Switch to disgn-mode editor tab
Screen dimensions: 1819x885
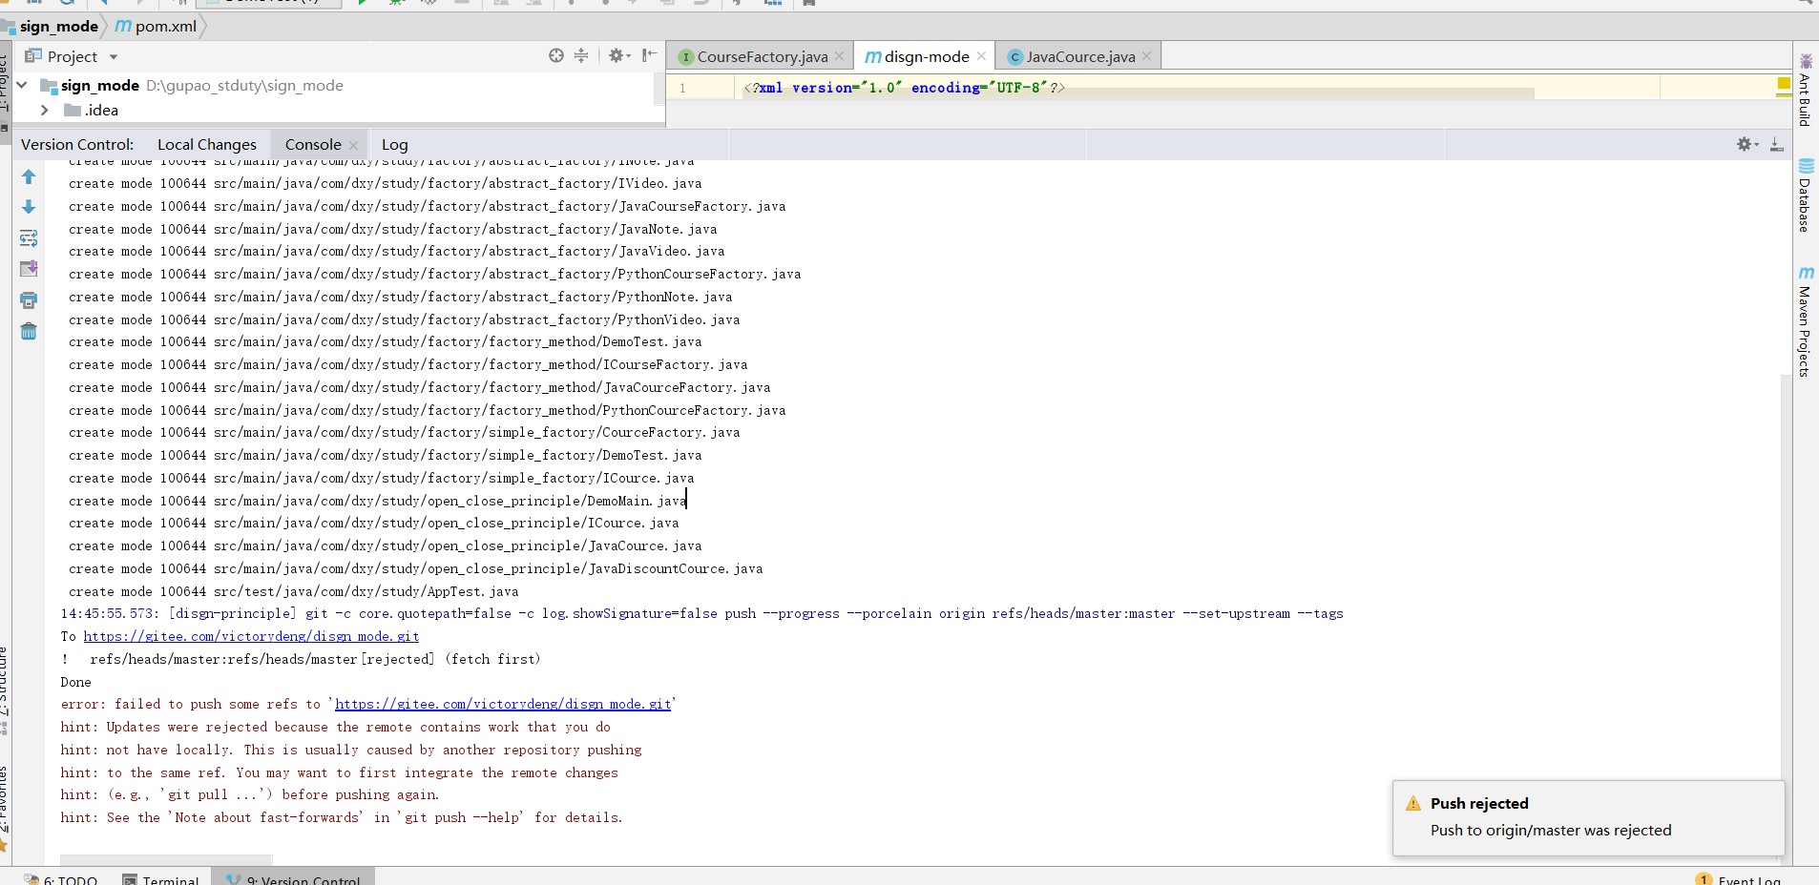click(926, 56)
